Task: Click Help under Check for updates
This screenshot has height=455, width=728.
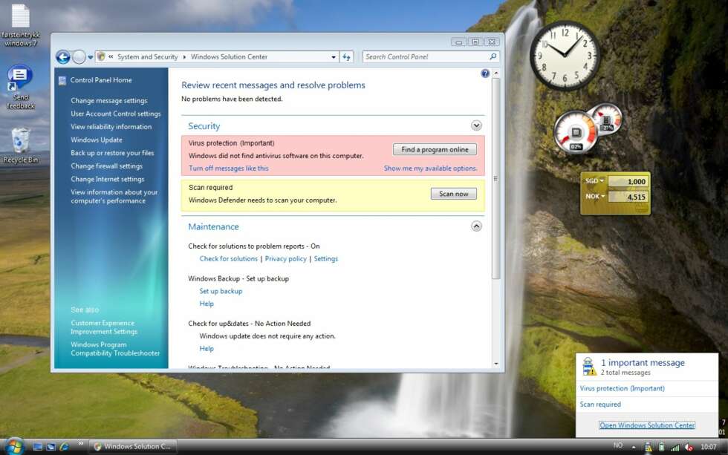Action: [x=207, y=349]
